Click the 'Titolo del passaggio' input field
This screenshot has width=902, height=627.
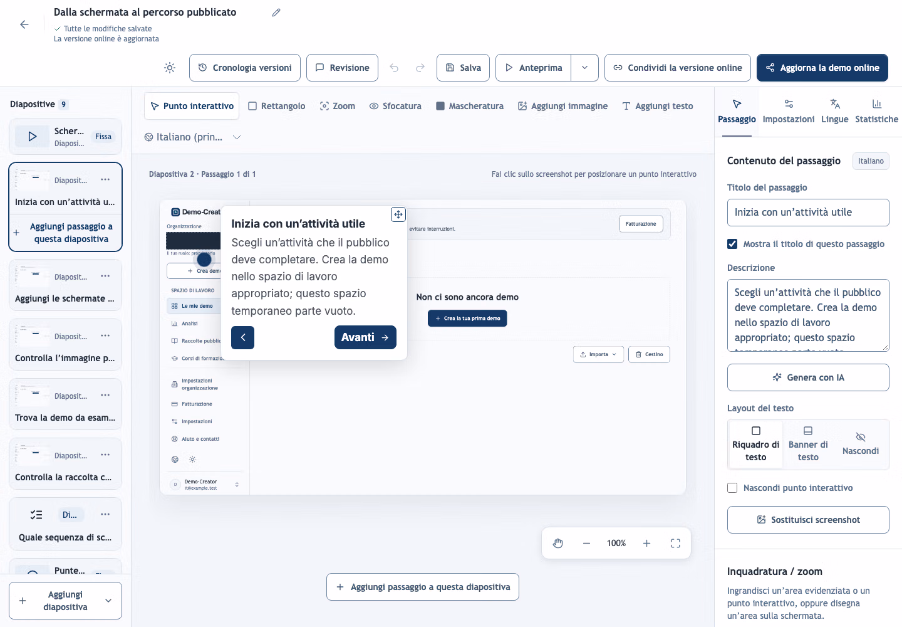click(808, 213)
